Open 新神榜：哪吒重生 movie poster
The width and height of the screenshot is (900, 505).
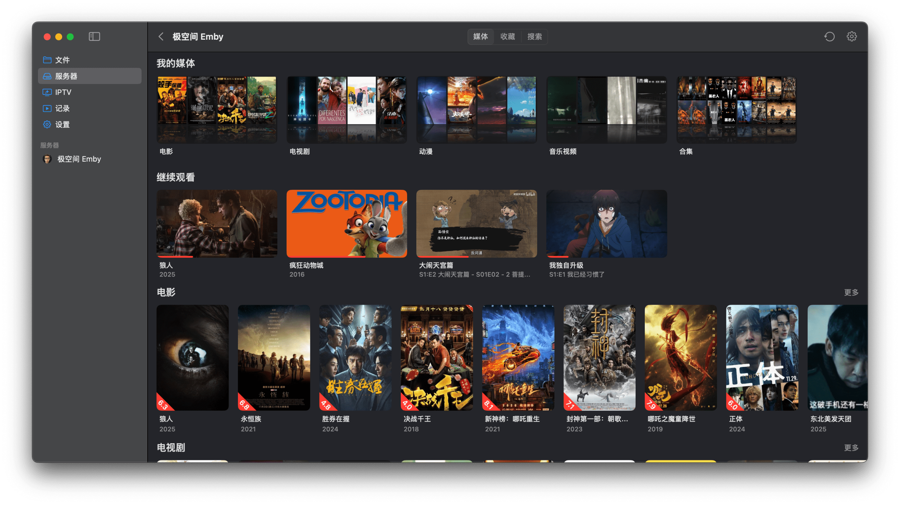click(518, 358)
